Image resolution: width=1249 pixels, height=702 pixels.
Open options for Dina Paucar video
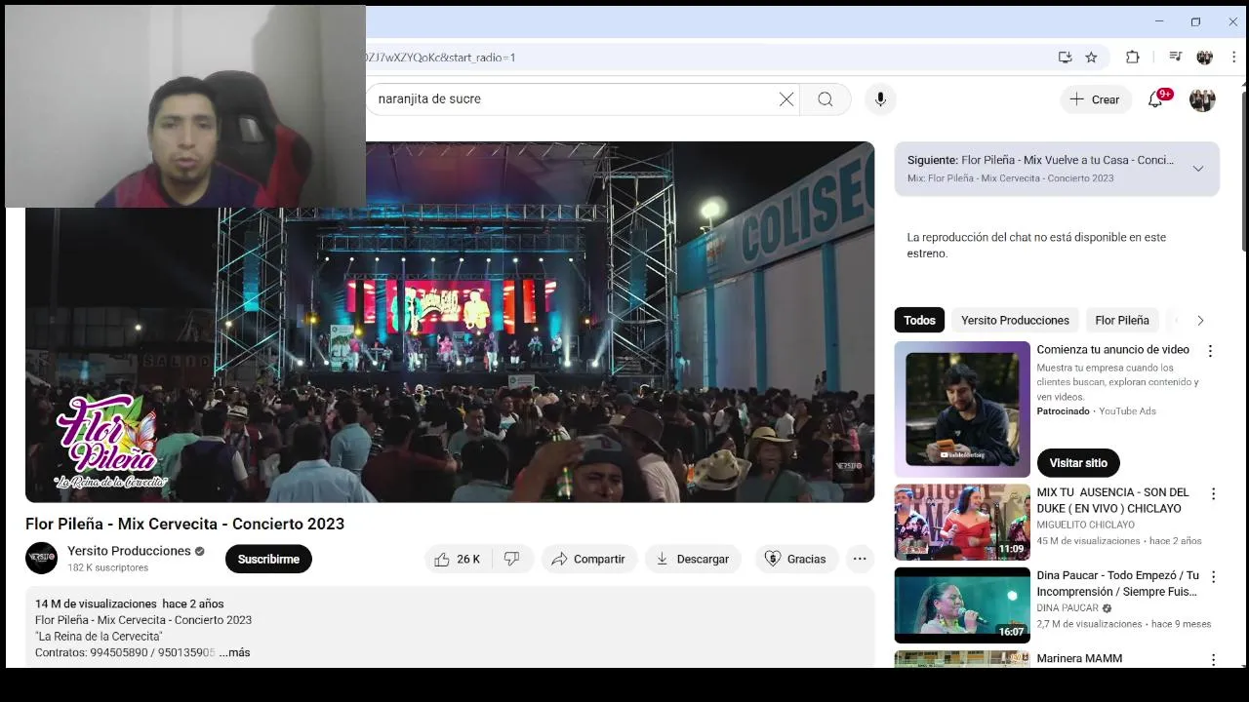[x=1213, y=577]
